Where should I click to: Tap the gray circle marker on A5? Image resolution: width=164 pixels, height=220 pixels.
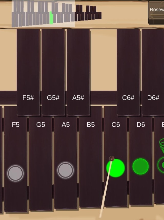[66, 170]
